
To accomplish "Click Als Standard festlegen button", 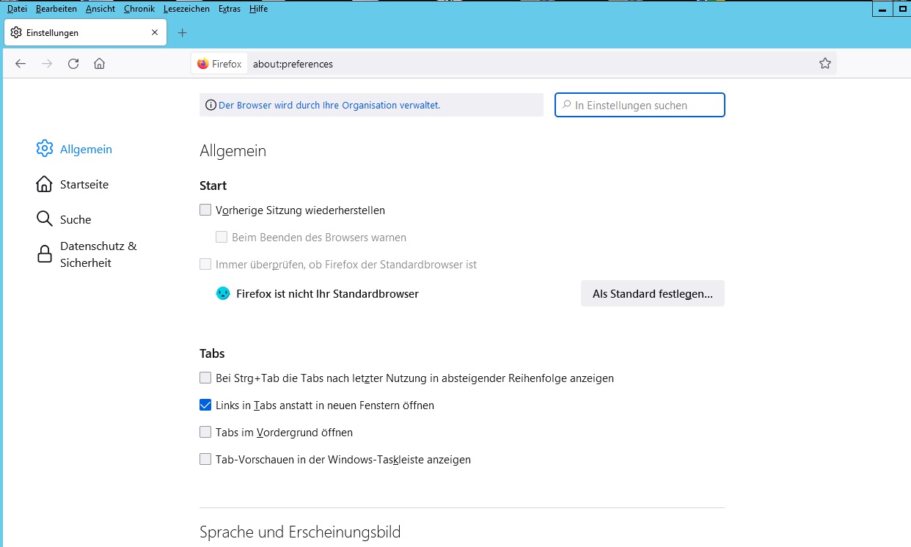I will 652,294.
